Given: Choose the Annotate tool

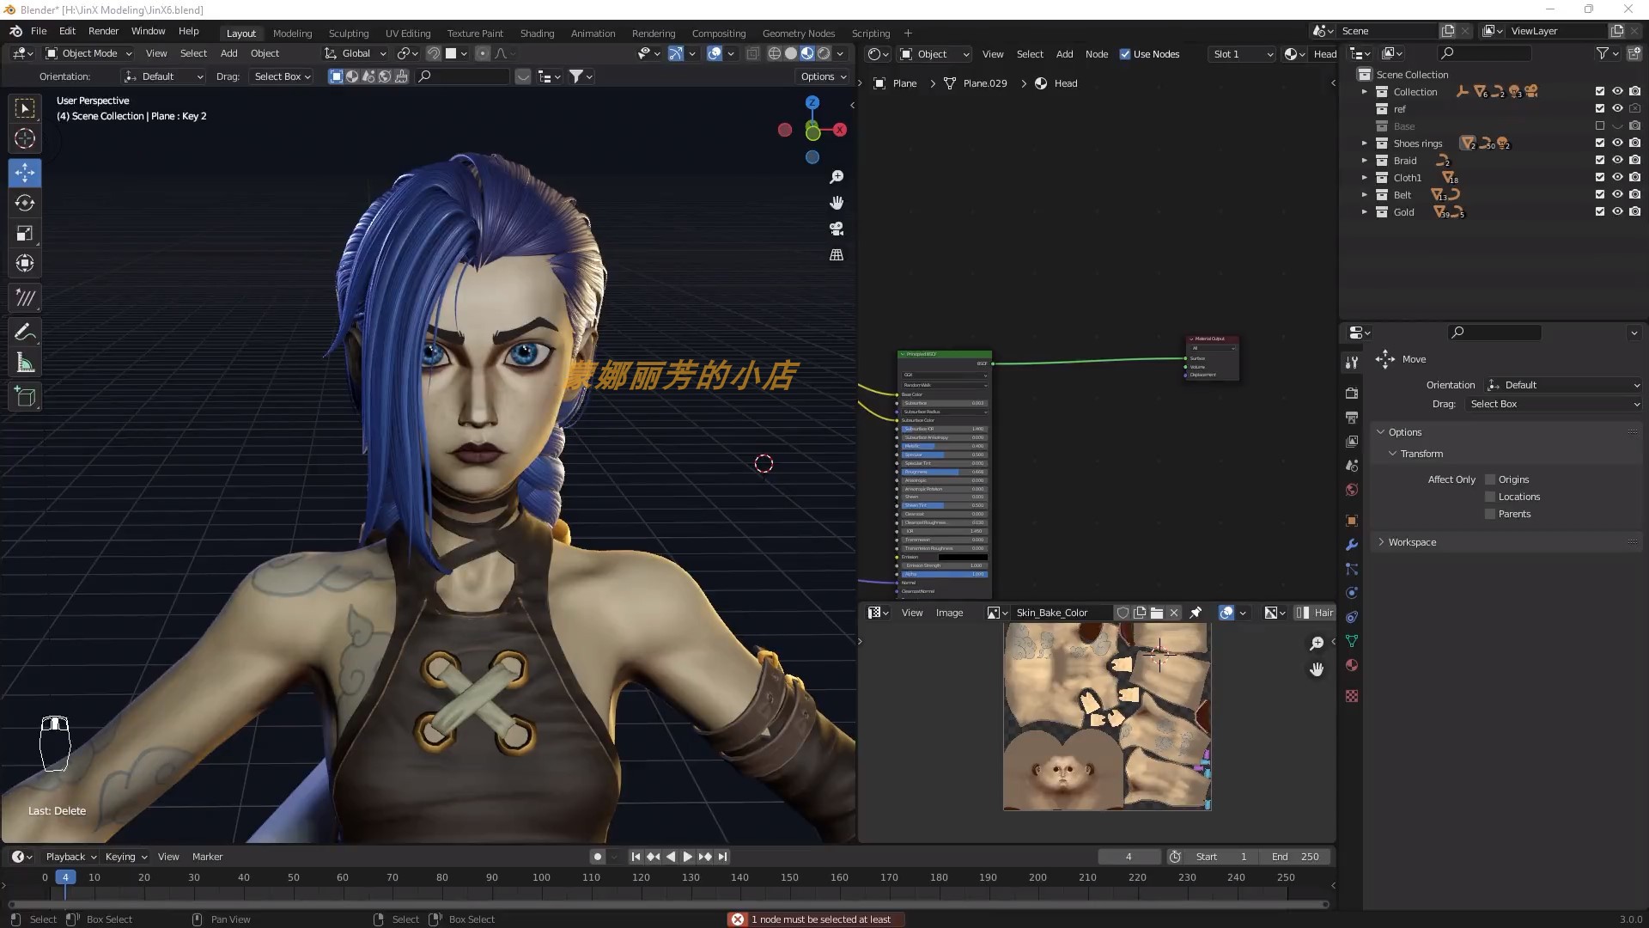Looking at the screenshot, I should [x=25, y=333].
